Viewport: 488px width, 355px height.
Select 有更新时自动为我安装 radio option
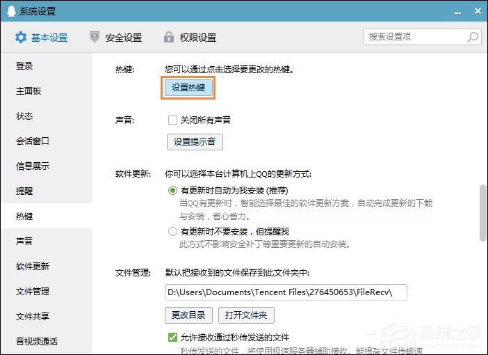coord(172,191)
